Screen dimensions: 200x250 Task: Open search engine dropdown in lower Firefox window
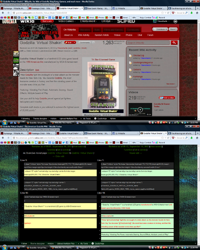coord(174,138)
